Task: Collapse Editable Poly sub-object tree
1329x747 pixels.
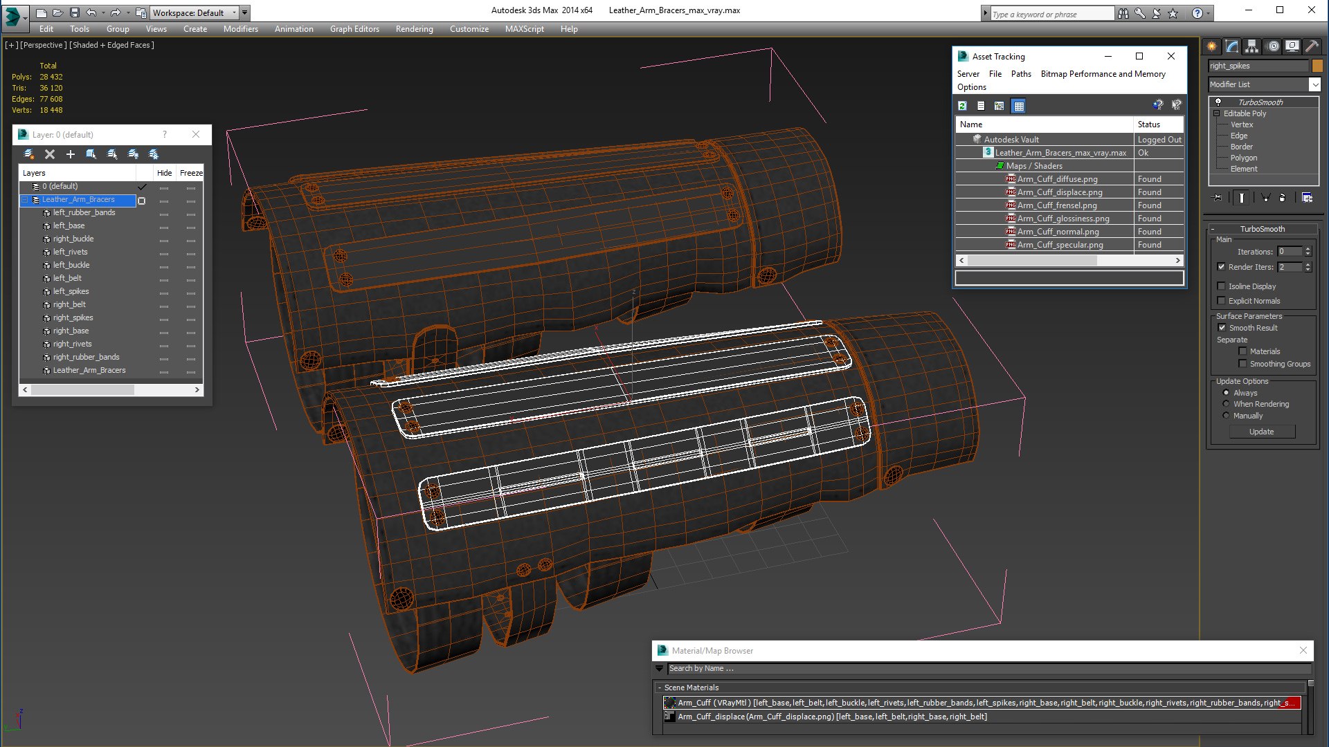Action: coord(1216,113)
